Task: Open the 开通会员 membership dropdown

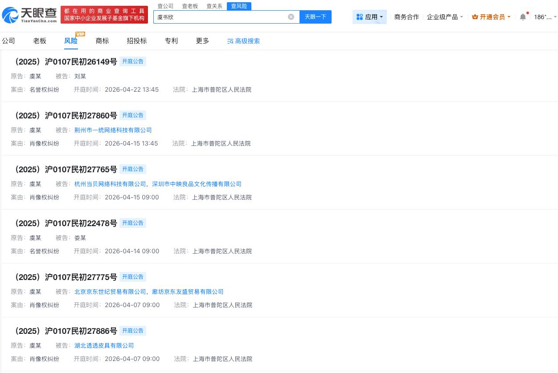Action: coord(495,16)
